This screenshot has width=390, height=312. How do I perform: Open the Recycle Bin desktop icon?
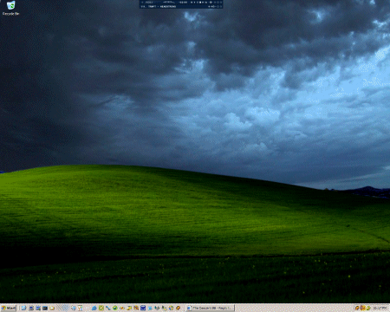coord(11,8)
